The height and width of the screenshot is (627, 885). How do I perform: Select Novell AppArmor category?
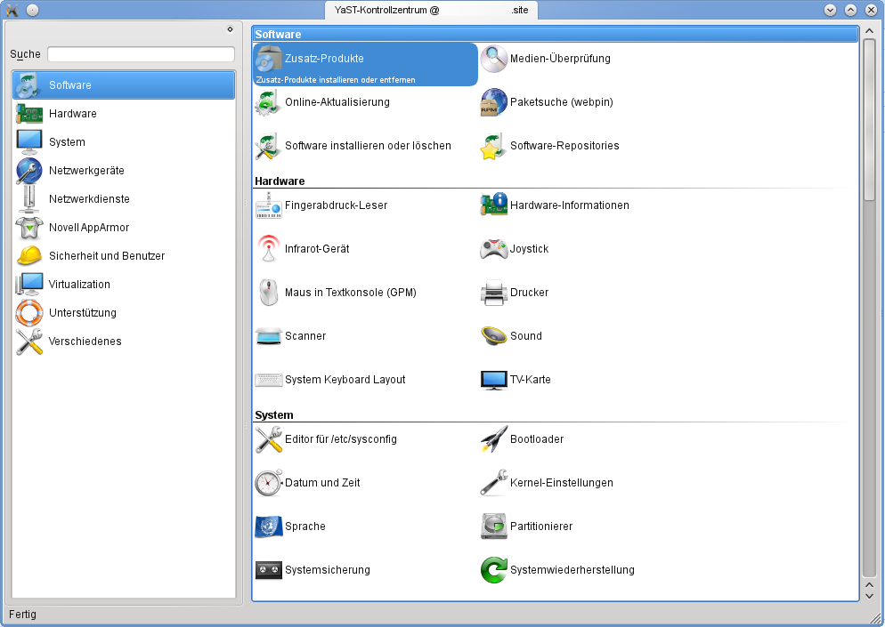[x=124, y=227]
